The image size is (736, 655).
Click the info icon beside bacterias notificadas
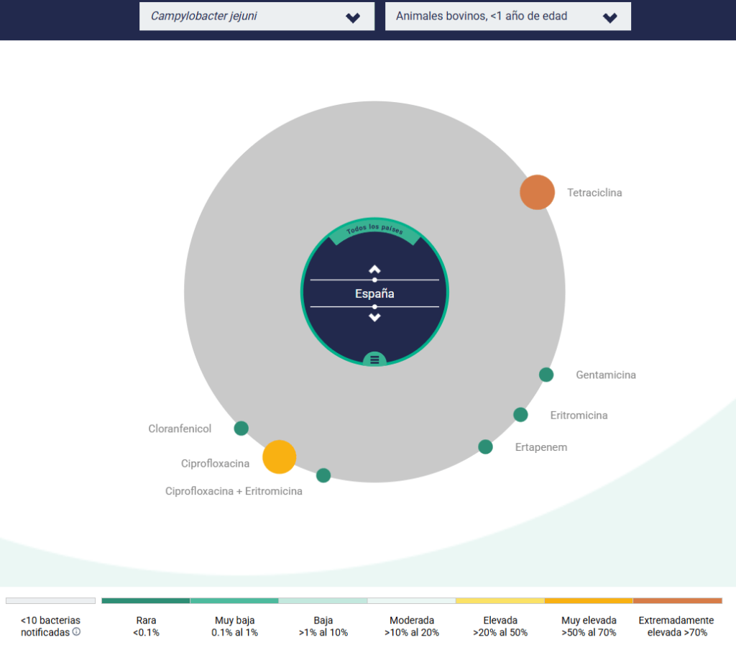tap(76, 632)
